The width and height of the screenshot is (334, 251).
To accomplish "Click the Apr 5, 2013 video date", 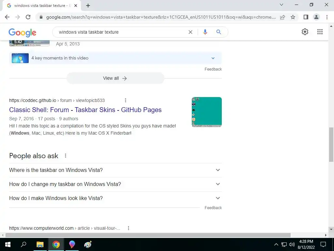I will point(68,44).
